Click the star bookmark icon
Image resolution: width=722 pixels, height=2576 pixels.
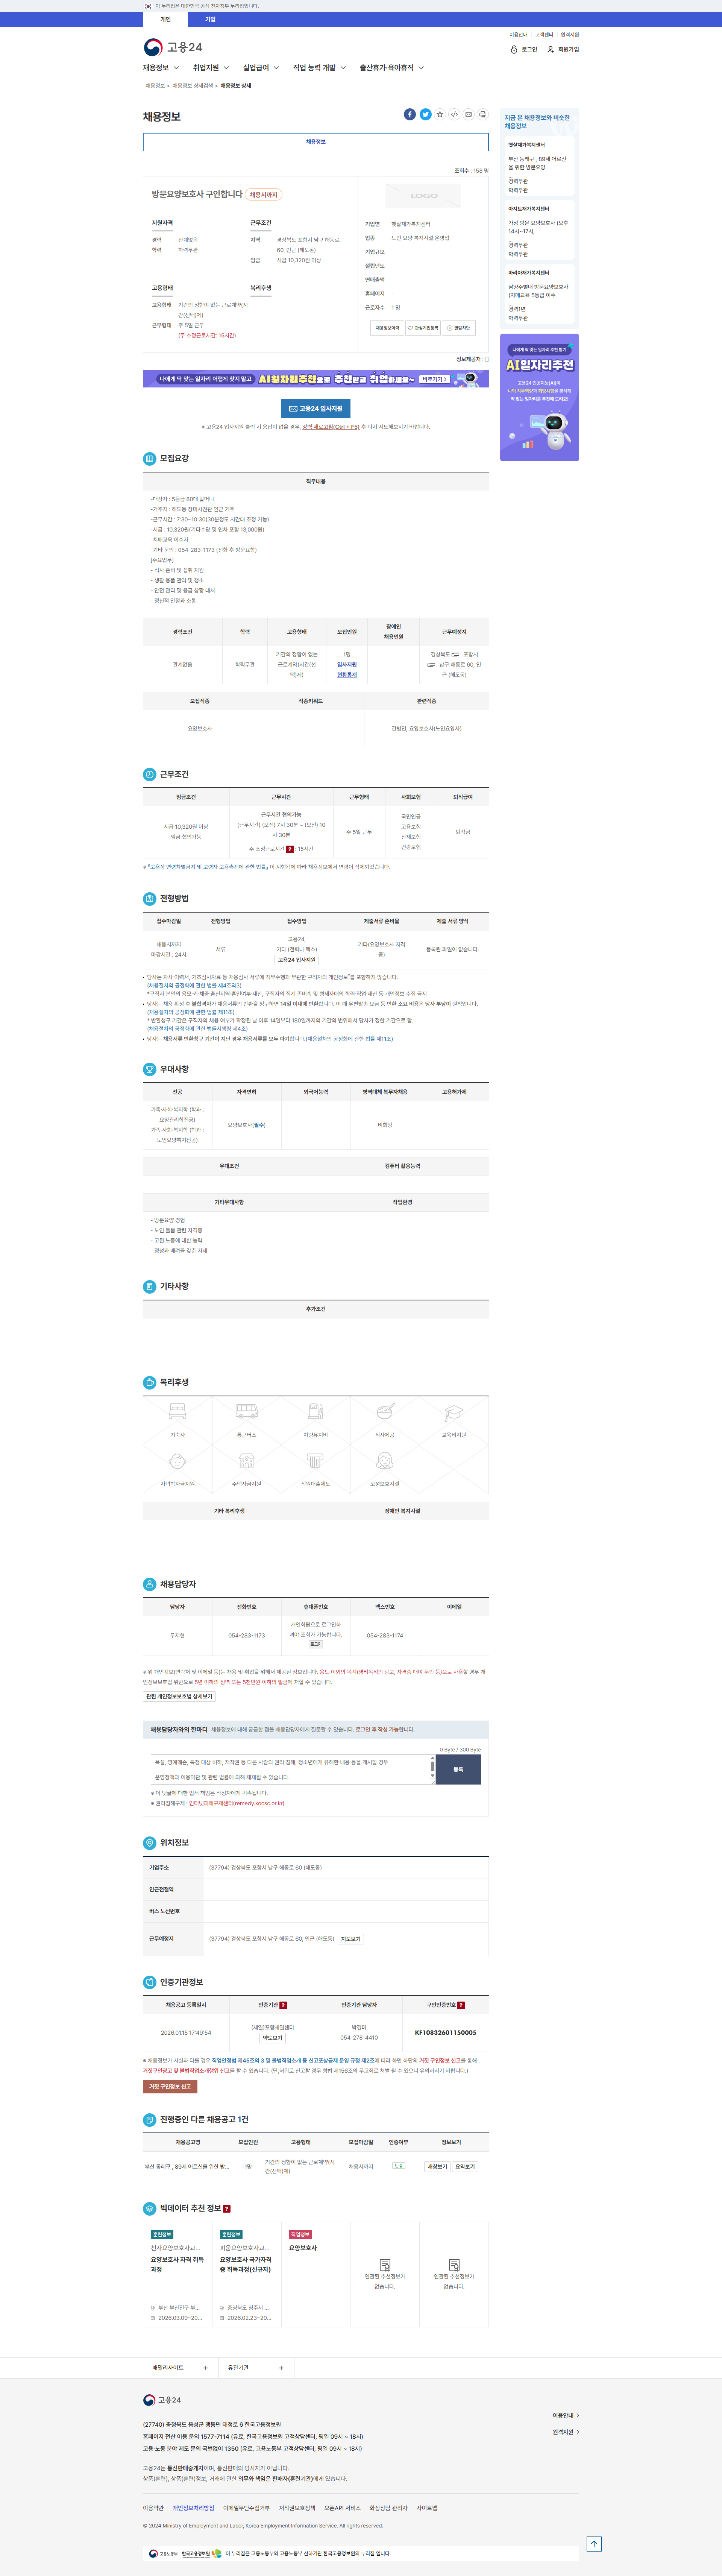[x=440, y=114]
